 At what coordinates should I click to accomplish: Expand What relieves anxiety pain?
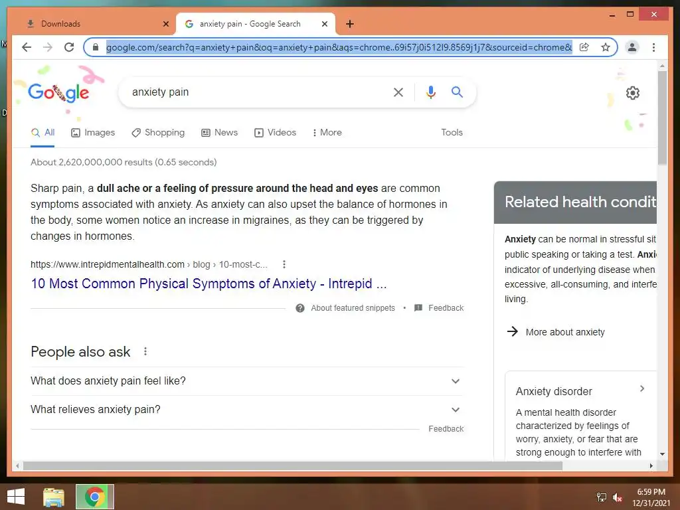click(247, 409)
